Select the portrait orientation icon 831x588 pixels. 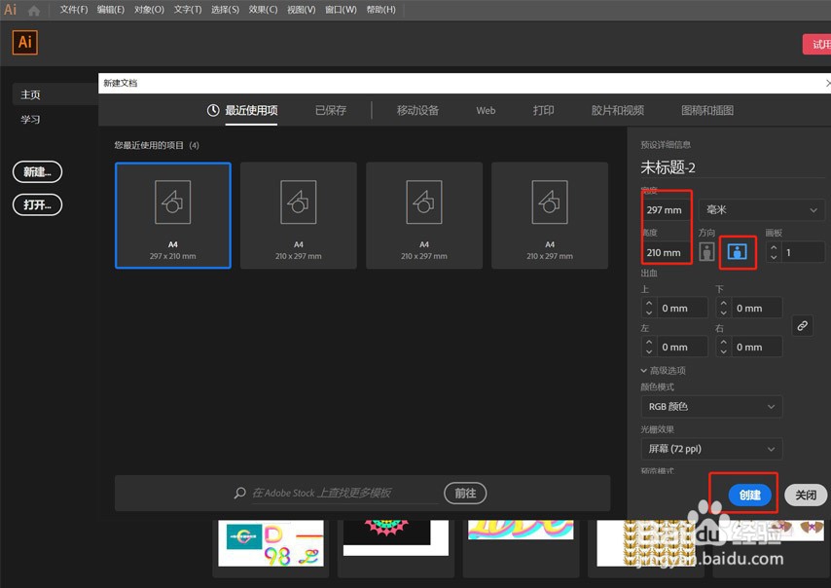pyautogui.click(x=705, y=251)
